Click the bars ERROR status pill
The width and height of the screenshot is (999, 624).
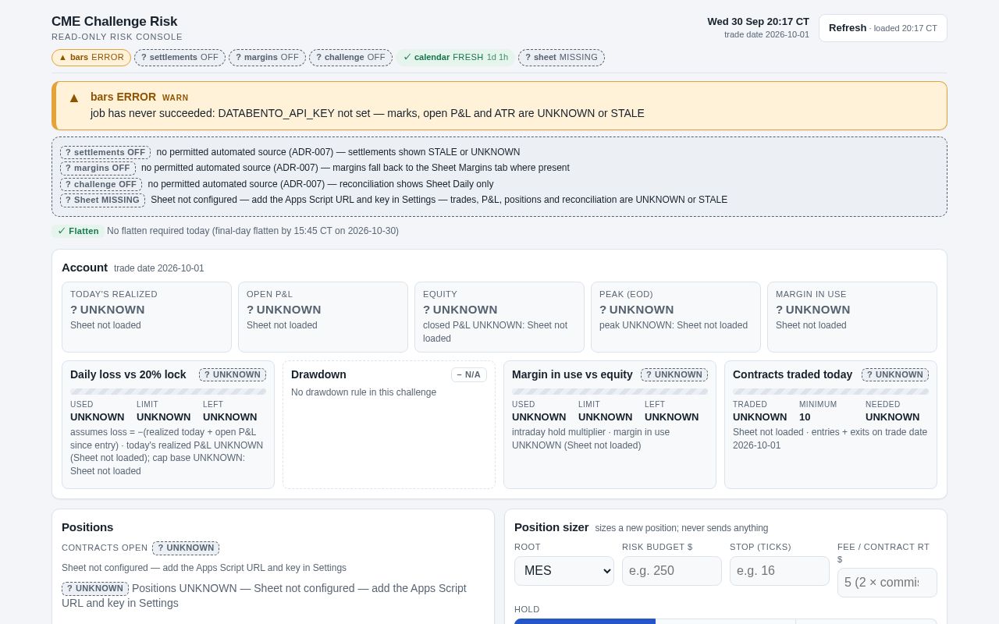91,58
